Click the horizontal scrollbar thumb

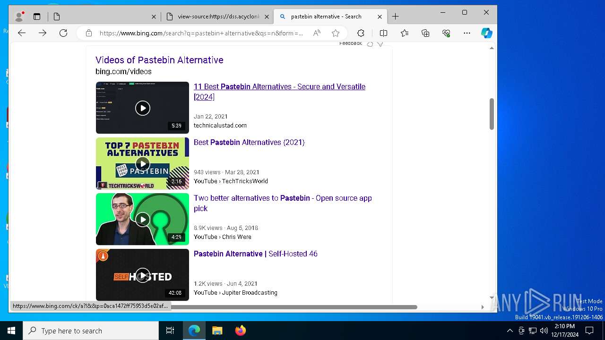[294, 307]
